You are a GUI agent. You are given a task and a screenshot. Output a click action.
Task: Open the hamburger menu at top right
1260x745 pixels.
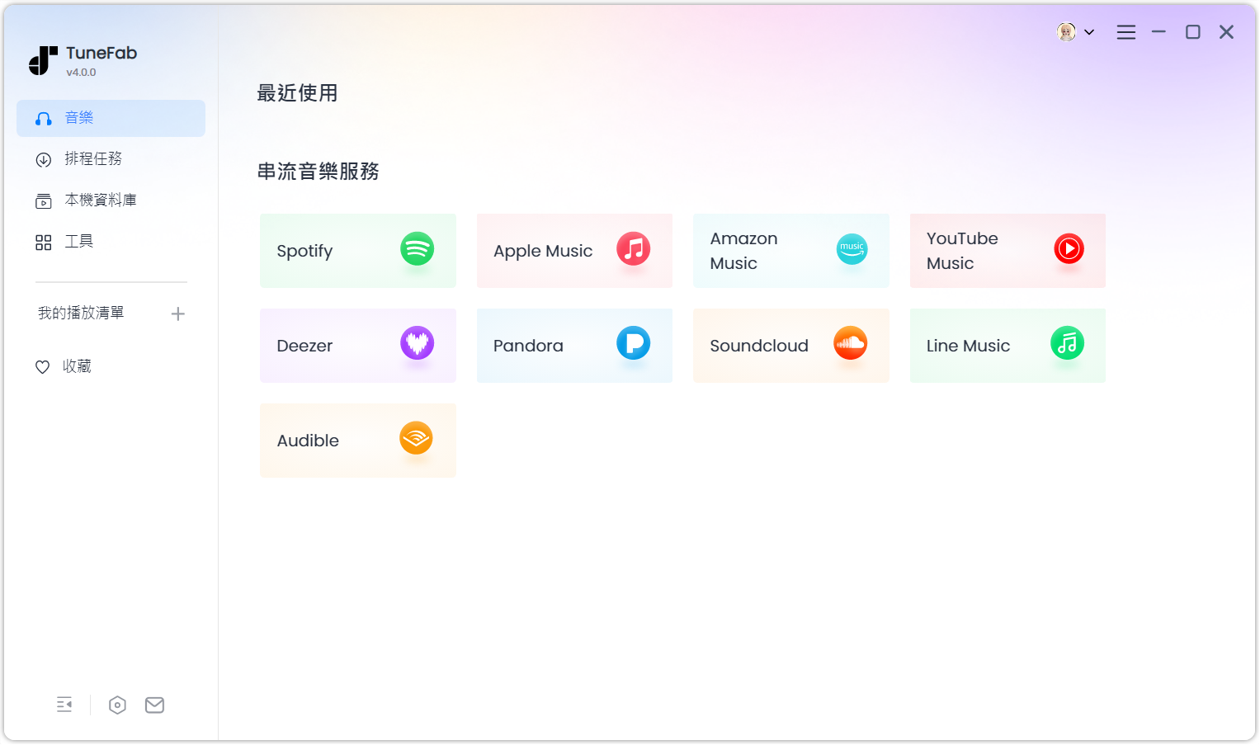pyautogui.click(x=1126, y=32)
